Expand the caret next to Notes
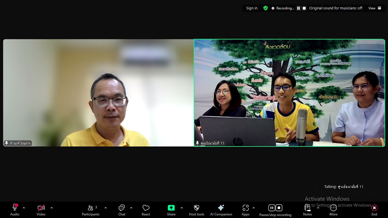Image resolution: width=388 pixels, height=218 pixels. (x=318, y=208)
